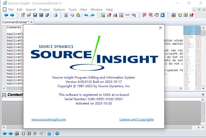Viewport: 206px width, 138px height.
Task: Search backward using the up-arrow magnifier icon
Action: point(109,15)
